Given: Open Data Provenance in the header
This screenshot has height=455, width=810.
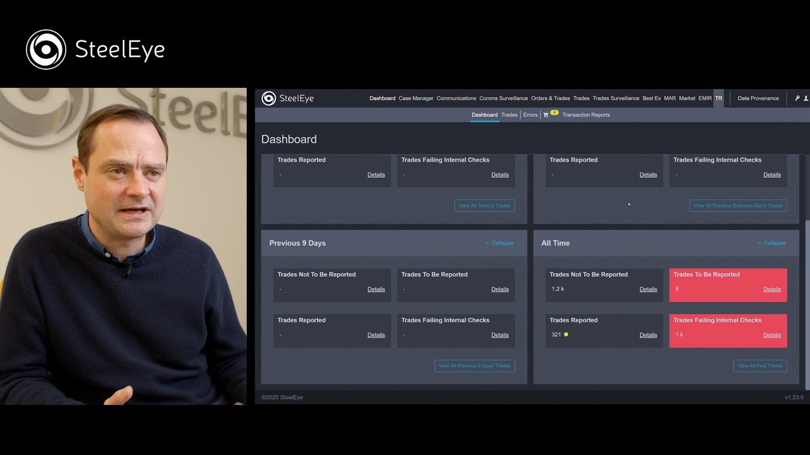Looking at the screenshot, I should click(758, 99).
